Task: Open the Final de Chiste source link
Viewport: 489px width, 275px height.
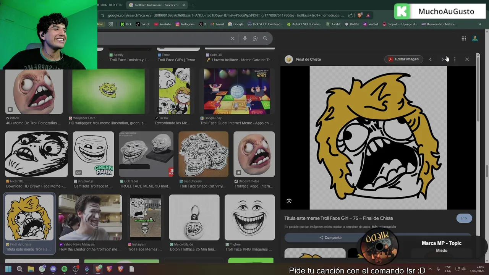Action: pos(308,59)
